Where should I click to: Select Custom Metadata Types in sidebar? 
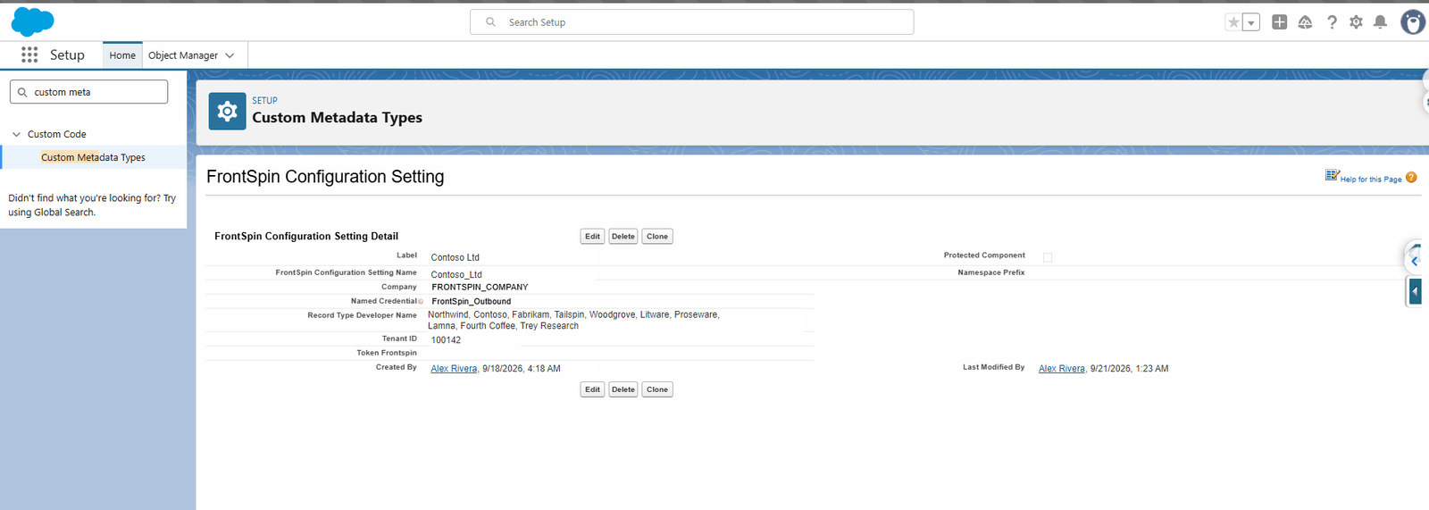pyautogui.click(x=93, y=157)
